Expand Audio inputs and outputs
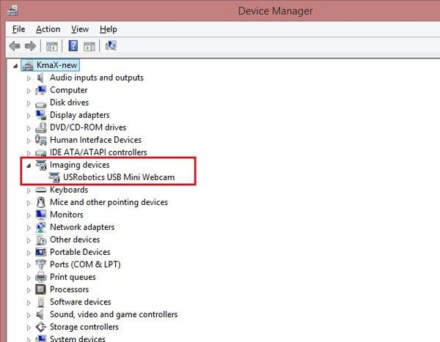Image resolution: width=440 pixels, height=342 pixels. [29, 78]
